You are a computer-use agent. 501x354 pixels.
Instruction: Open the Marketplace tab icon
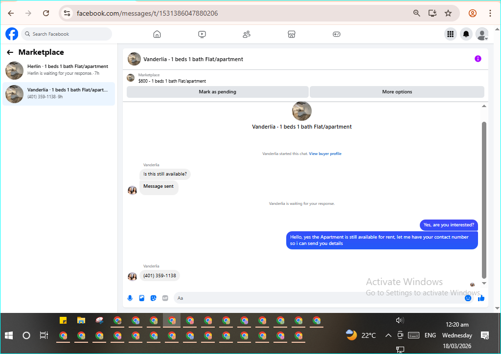(292, 34)
